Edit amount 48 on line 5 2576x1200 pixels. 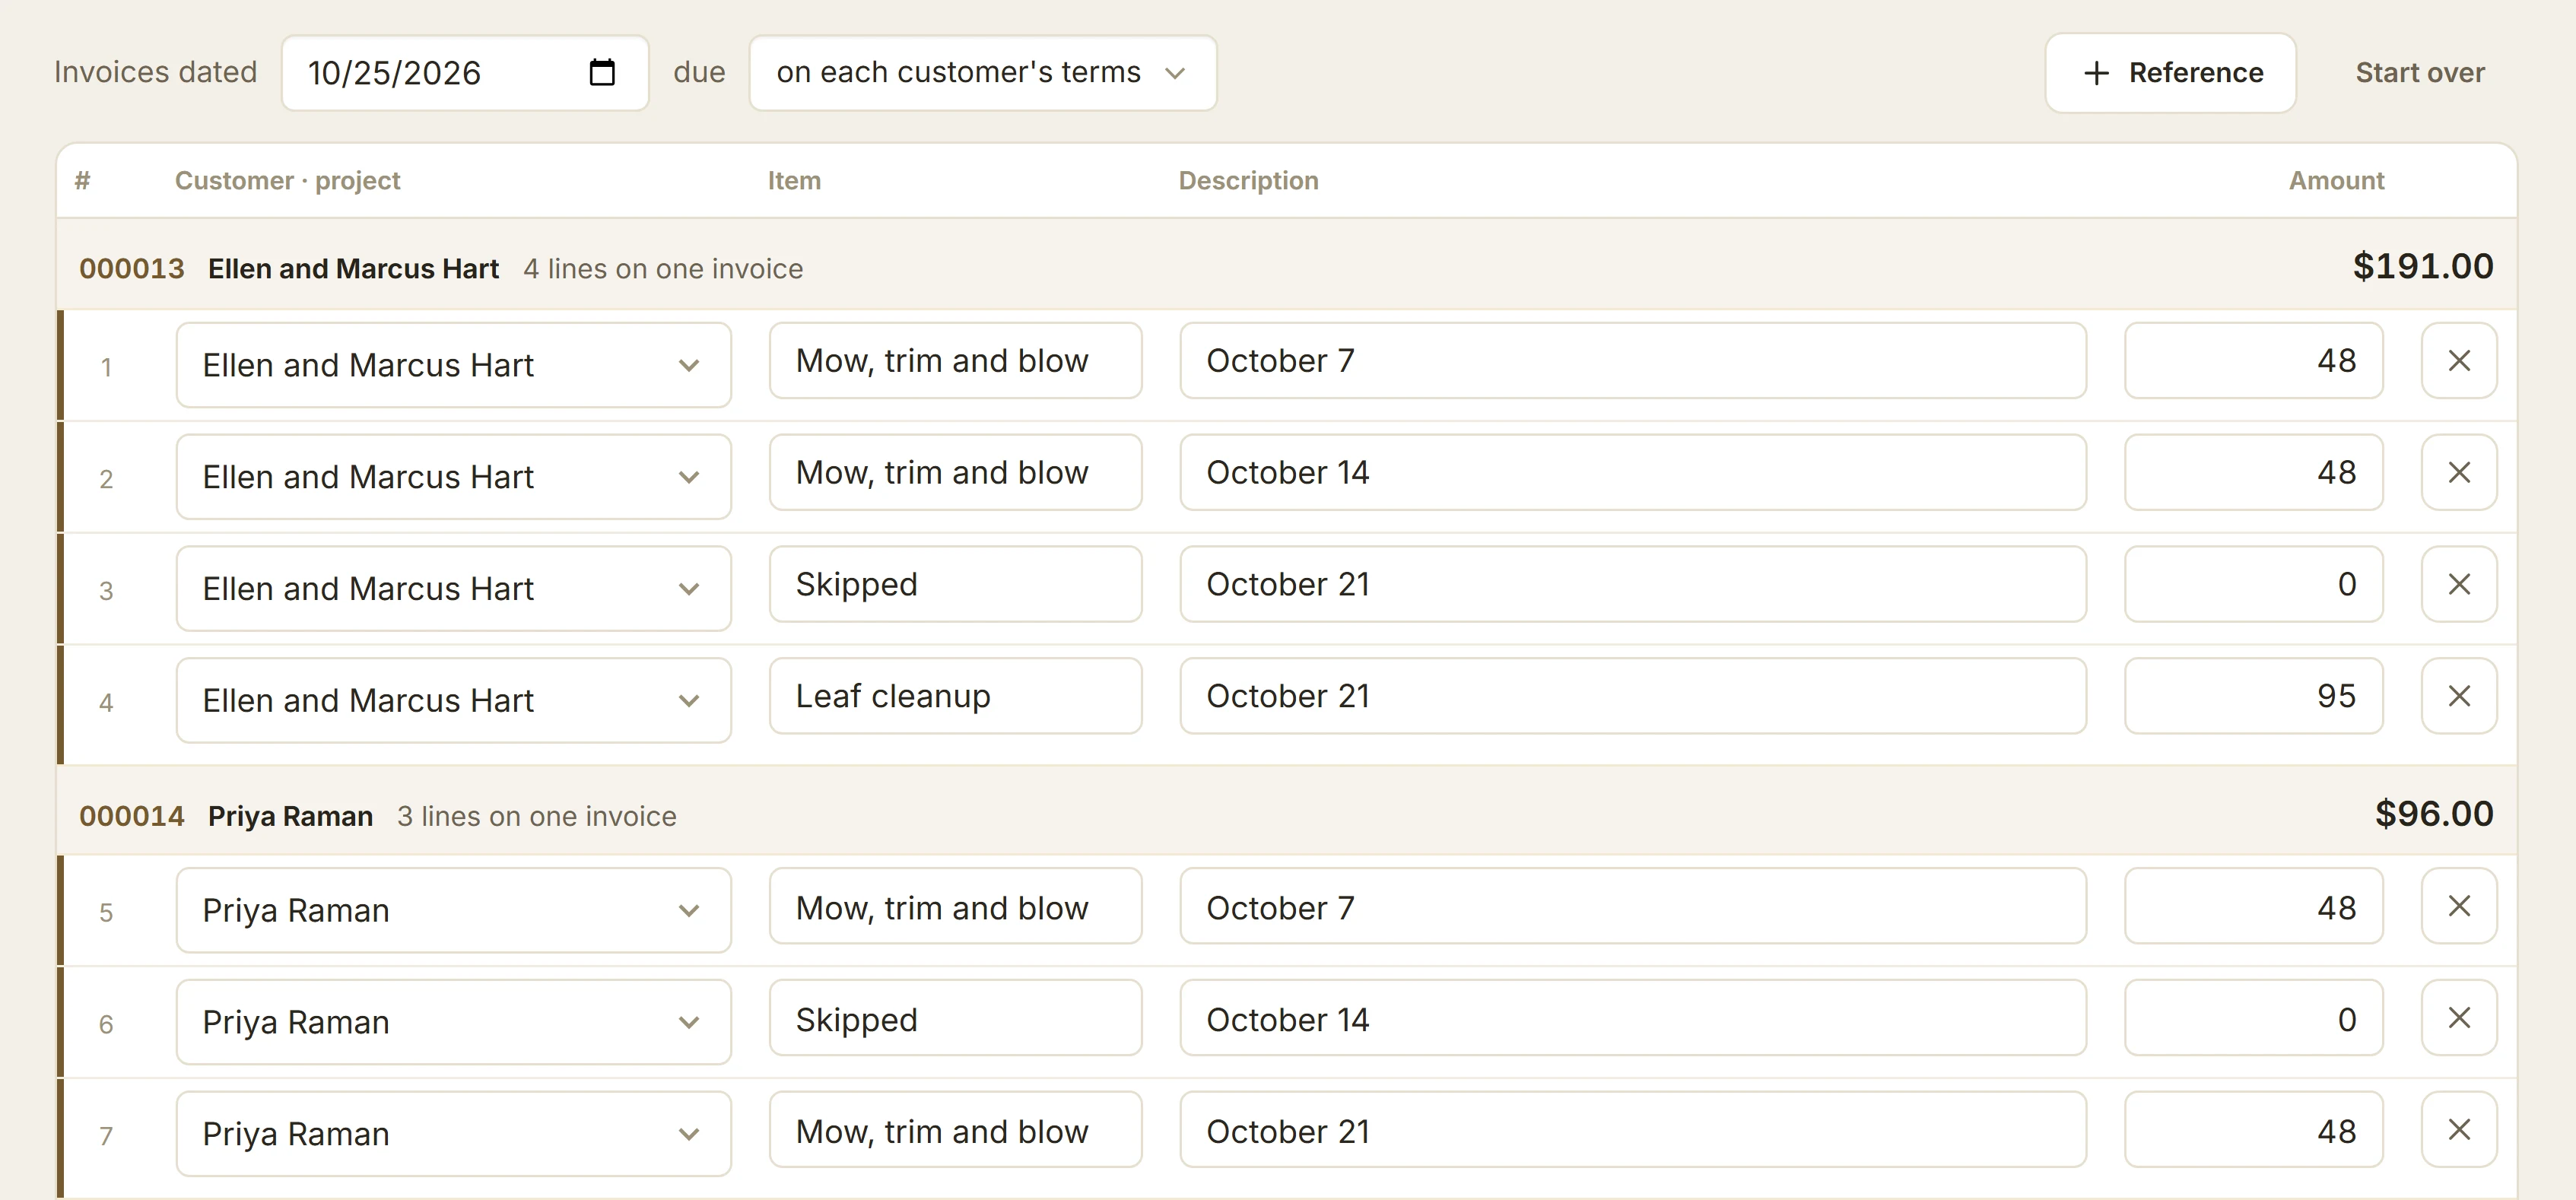(x=2254, y=906)
